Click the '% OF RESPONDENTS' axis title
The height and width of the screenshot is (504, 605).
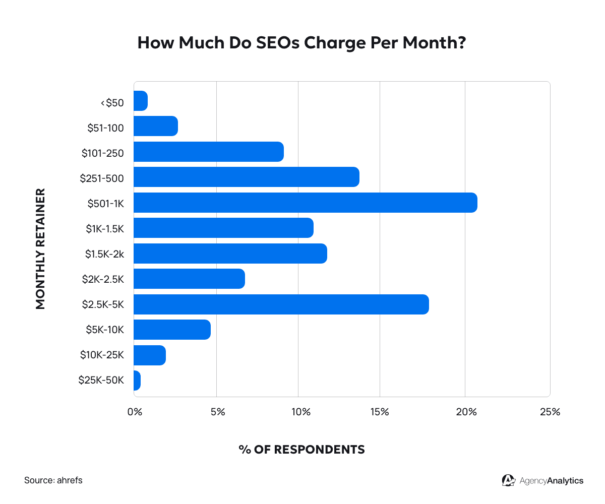click(301, 450)
